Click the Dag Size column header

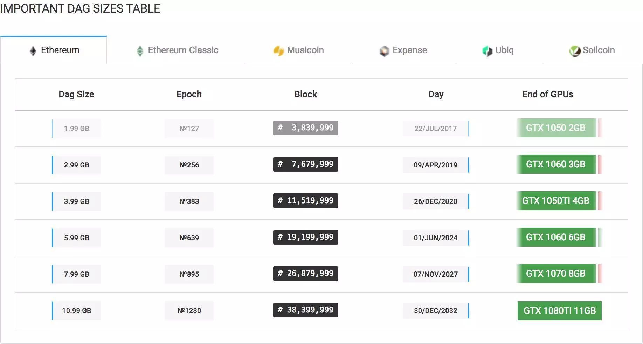point(76,94)
